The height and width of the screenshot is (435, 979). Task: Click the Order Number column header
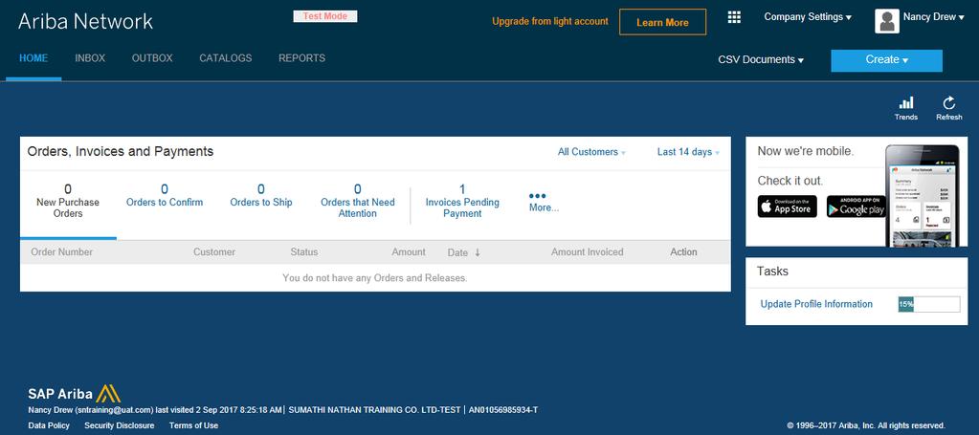(x=62, y=252)
